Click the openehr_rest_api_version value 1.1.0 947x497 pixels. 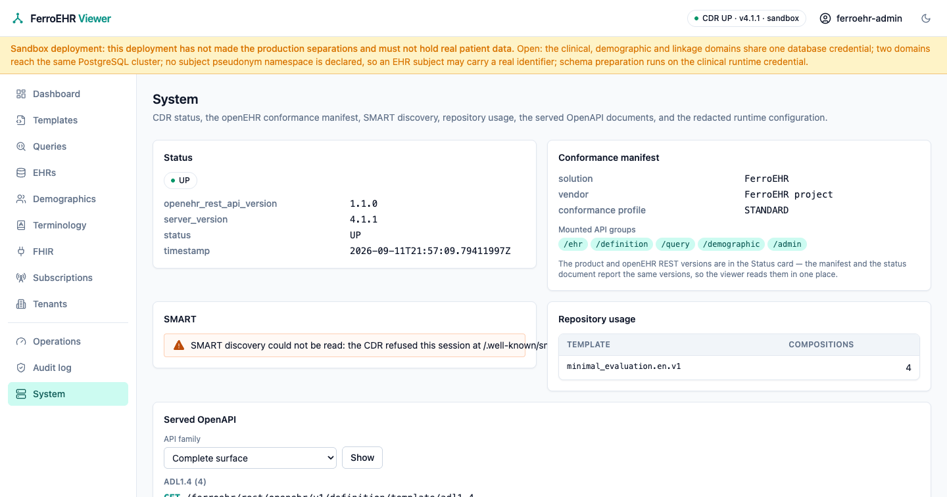point(364,204)
